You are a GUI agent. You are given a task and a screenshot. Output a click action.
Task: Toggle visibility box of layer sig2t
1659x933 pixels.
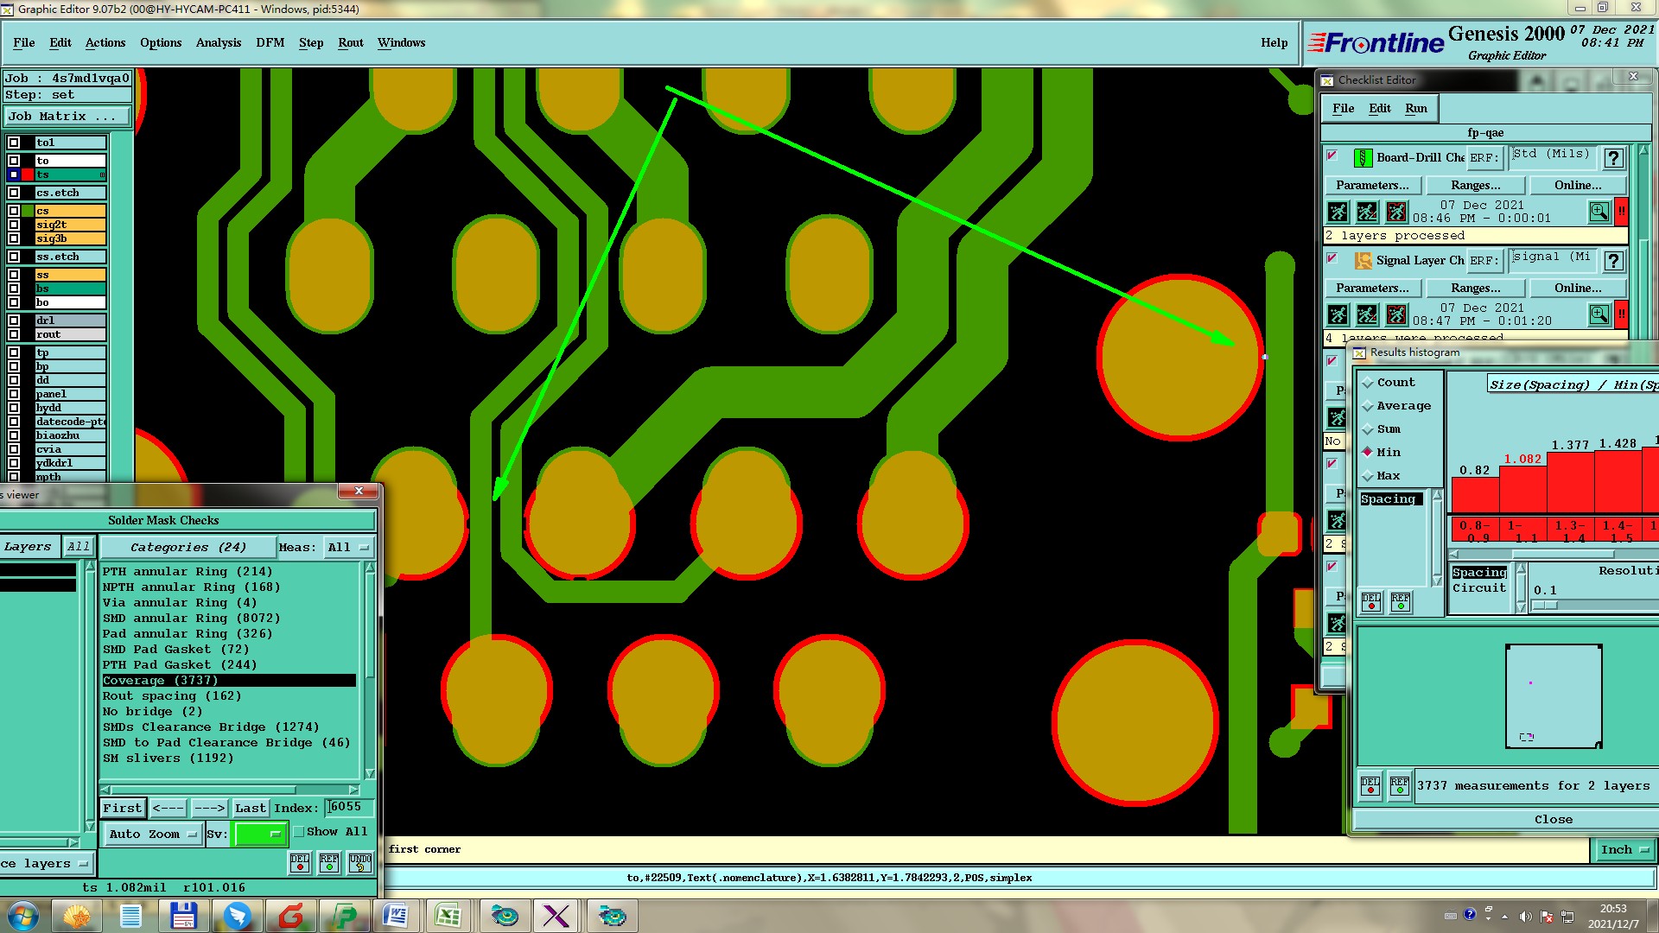(x=14, y=225)
